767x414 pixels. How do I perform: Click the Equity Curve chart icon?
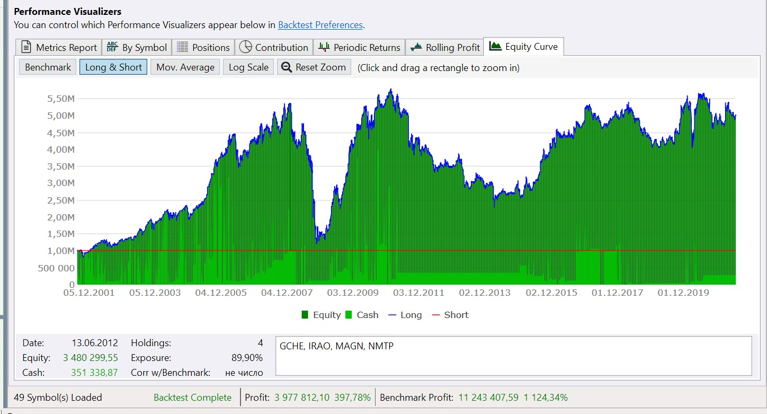(x=495, y=46)
